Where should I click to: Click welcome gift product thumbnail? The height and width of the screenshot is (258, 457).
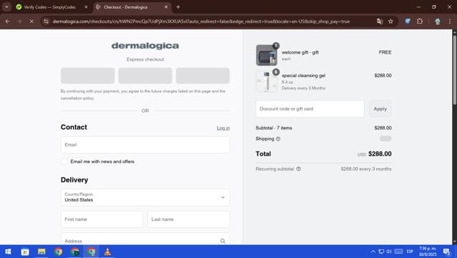[266, 55]
